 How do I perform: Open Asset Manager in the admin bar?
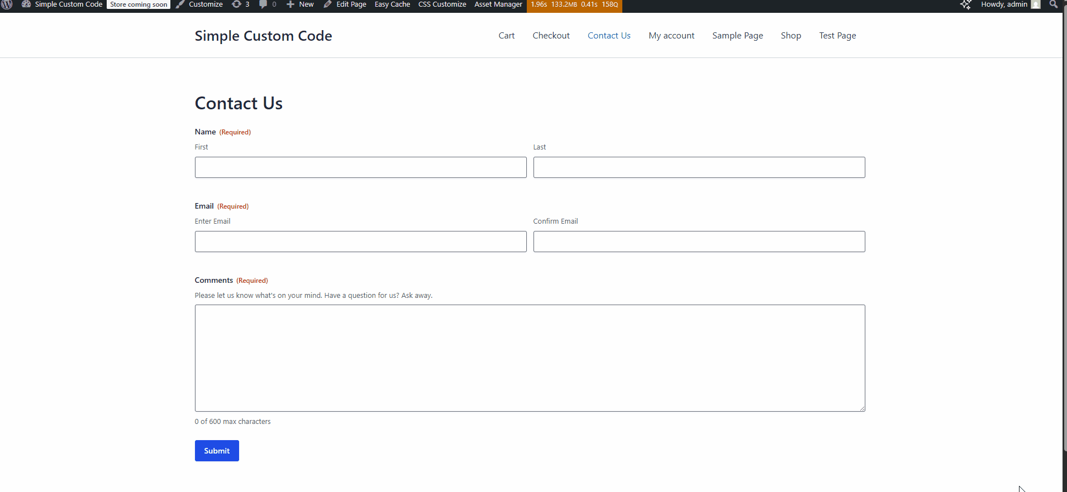coord(498,4)
